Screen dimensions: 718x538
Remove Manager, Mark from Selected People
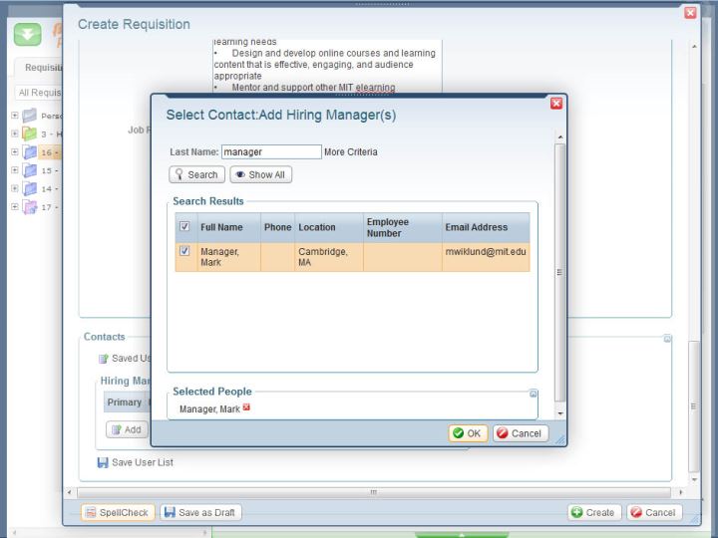click(246, 408)
